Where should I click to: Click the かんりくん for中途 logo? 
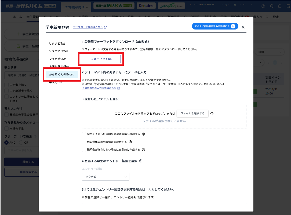(x=114, y=5)
